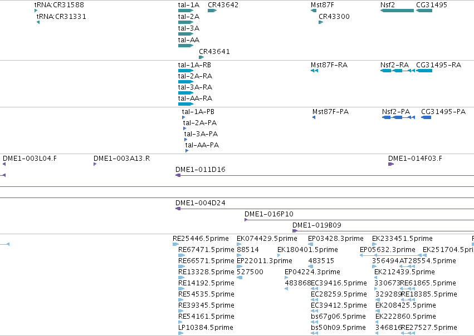The width and height of the screenshot is (474, 336).
Task: Click protein tal-2A-PA
Action: pos(185,129)
